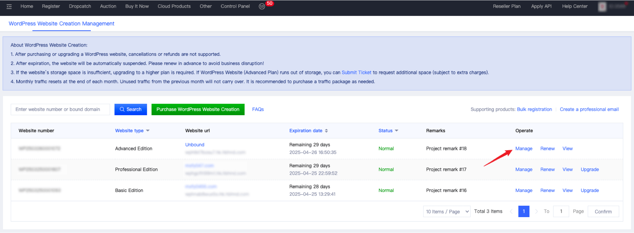
Task: Open the 10 Items / Page dropdown
Action: 447,212
